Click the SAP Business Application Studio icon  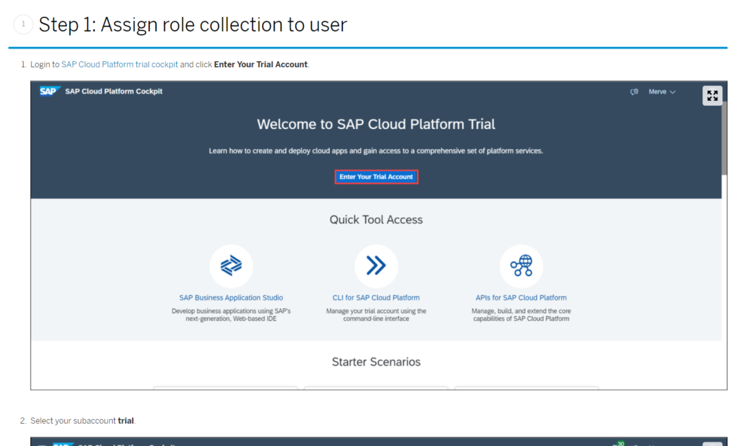tap(231, 266)
